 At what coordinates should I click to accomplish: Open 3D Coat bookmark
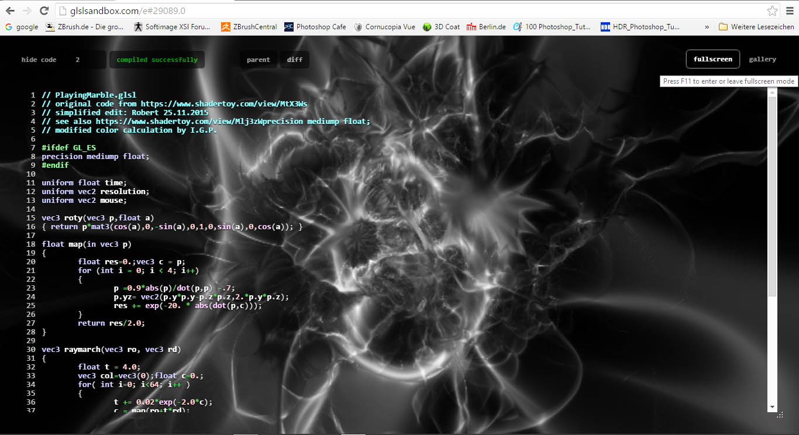click(x=441, y=27)
